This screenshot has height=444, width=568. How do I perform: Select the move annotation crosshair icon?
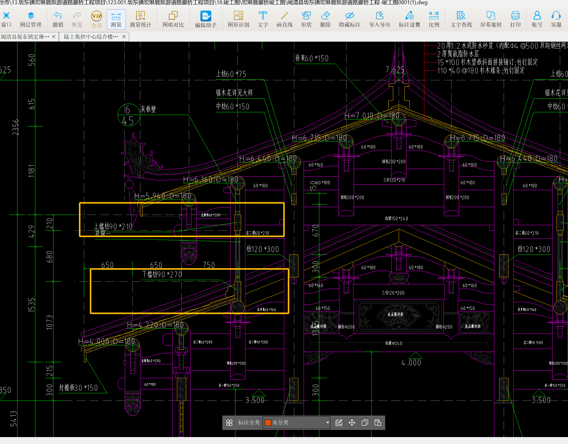352,423
